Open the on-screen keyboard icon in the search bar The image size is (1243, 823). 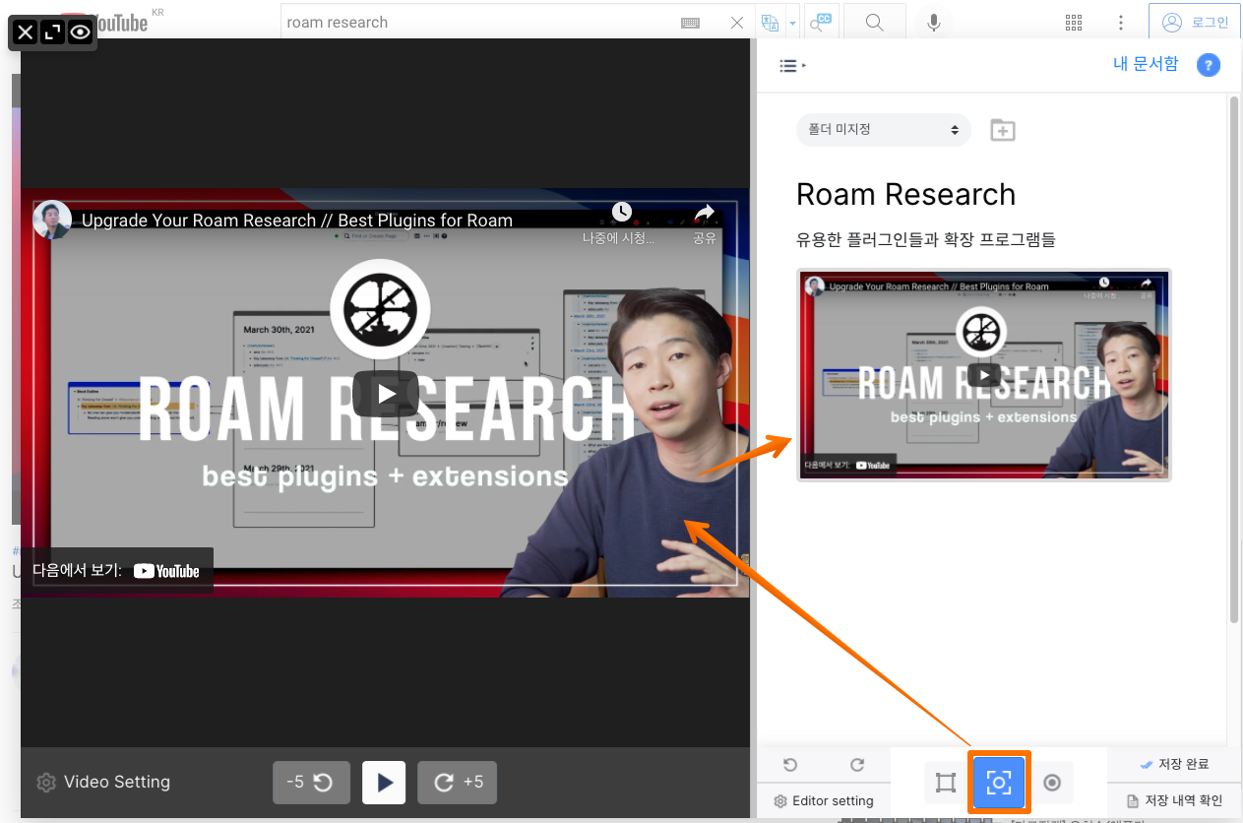point(690,23)
